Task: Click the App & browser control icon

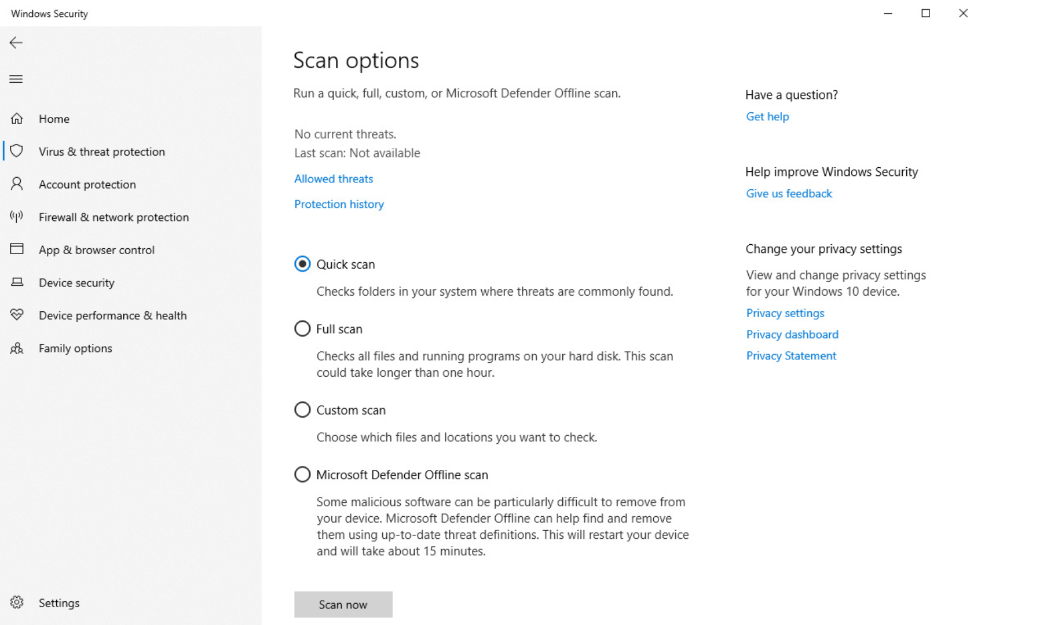Action: pyautogui.click(x=17, y=249)
